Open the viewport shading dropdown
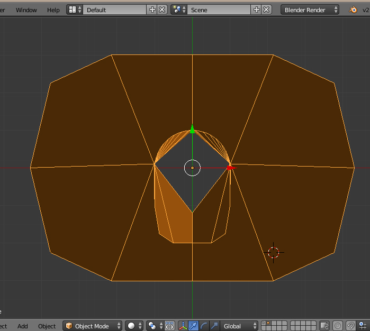This screenshot has width=370, height=331. click(x=134, y=326)
